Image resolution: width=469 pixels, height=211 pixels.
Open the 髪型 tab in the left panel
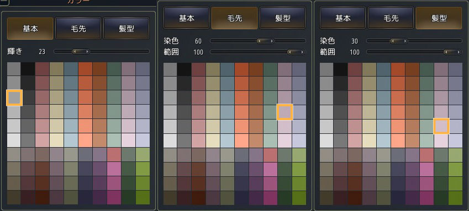click(126, 28)
